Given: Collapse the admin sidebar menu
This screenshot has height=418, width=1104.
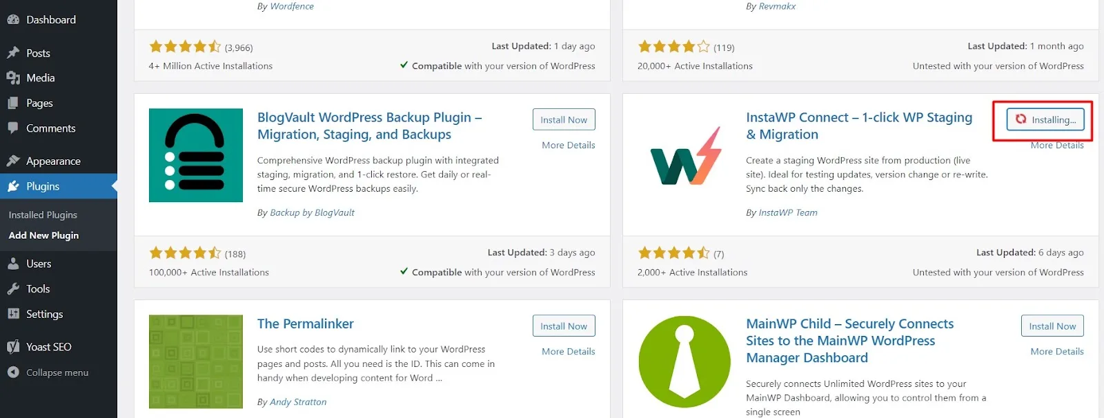Looking at the screenshot, I should [x=48, y=372].
